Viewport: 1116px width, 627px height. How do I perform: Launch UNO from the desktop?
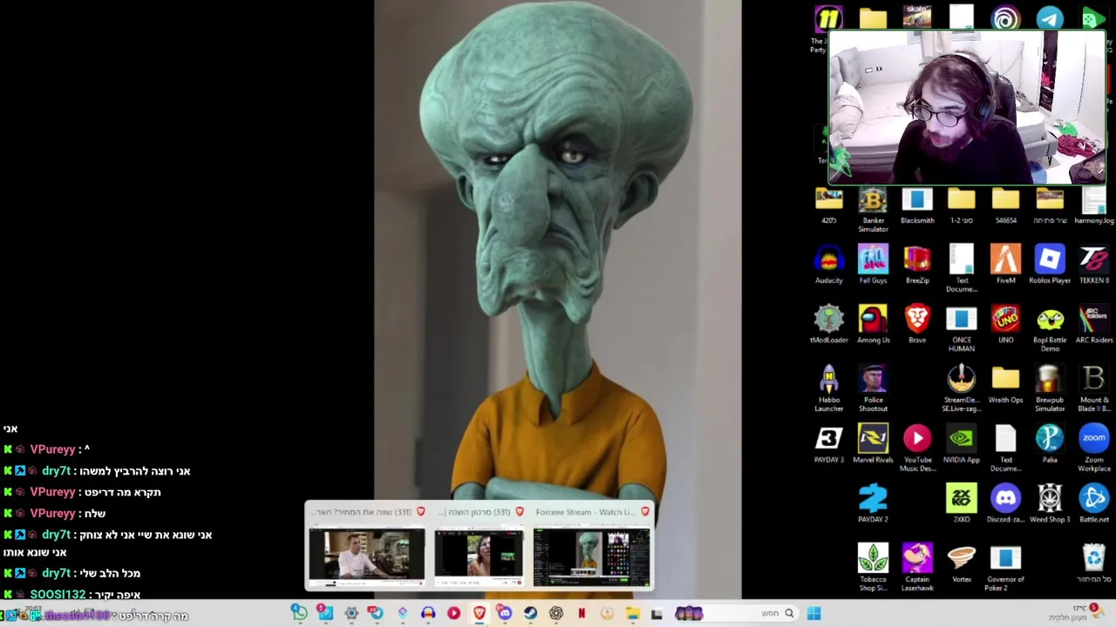[1005, 325]
